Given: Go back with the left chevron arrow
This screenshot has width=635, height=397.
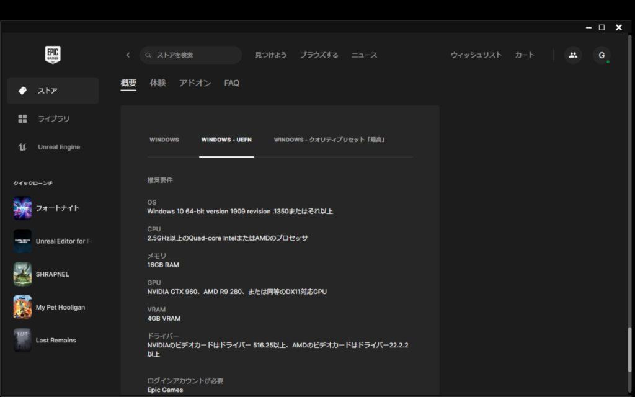Looking at the screenshot, I should coord(128,55).
